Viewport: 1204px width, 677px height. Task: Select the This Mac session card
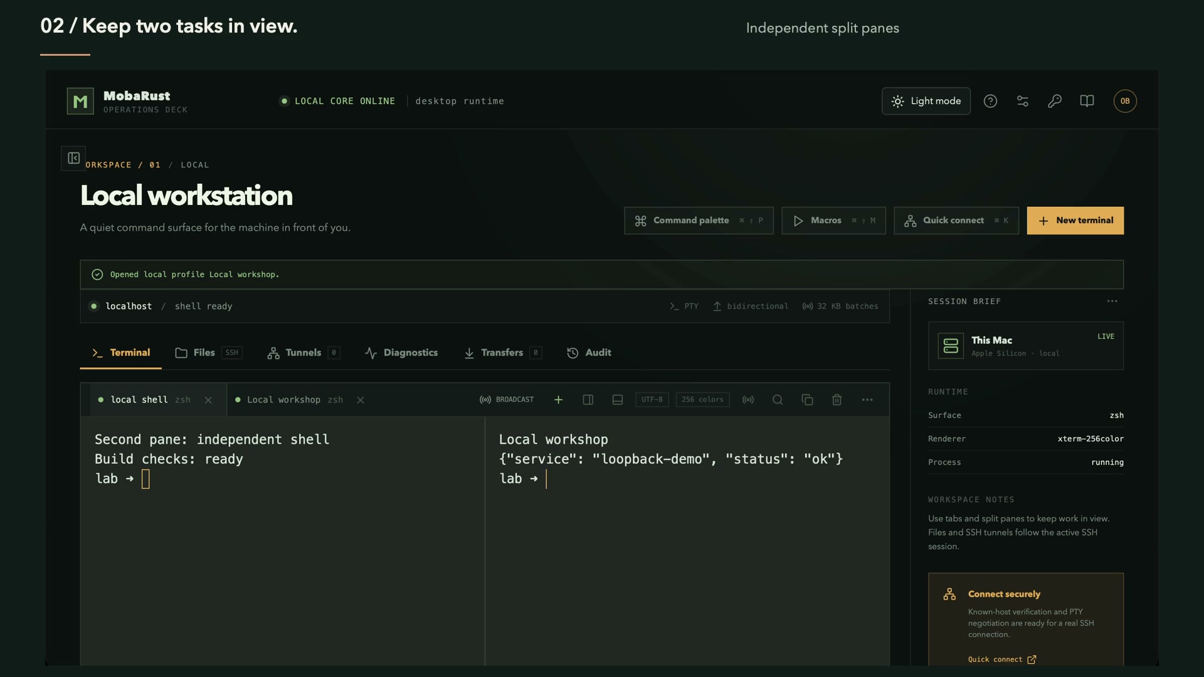[1026, 346]
